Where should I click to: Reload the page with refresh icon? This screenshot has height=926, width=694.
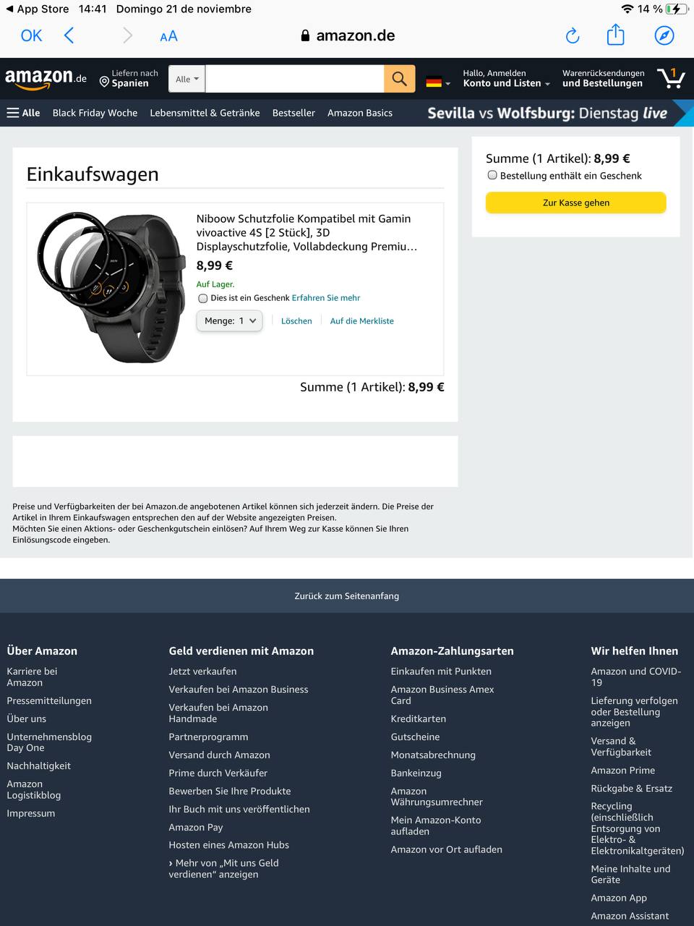(573, 35)
